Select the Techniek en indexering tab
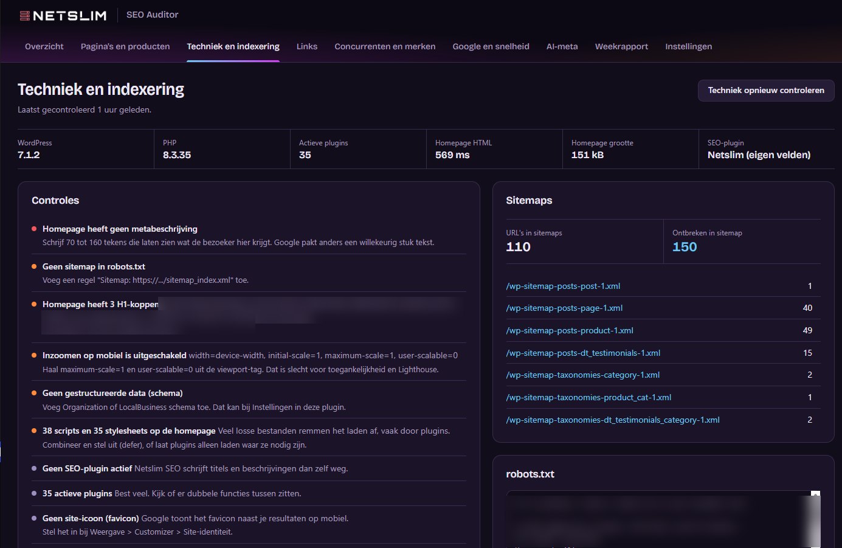Viewport: 842px width, 548px height. [233, 46]
